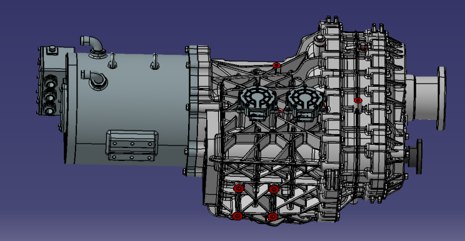Pick the lower-left red bolt of four-bolt group
The height and width of the screenshot is (241, 465).
[237, 216]
